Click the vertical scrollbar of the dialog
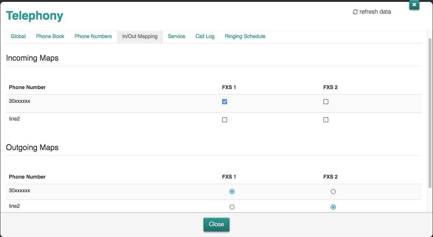This screenshot has height=237, width=433. tap(430, 111)
